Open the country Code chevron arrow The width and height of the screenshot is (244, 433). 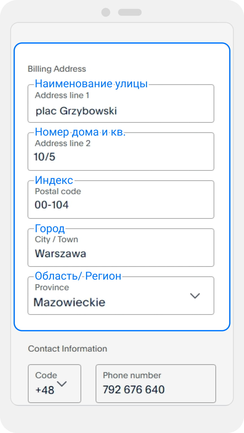click(62, 384)
